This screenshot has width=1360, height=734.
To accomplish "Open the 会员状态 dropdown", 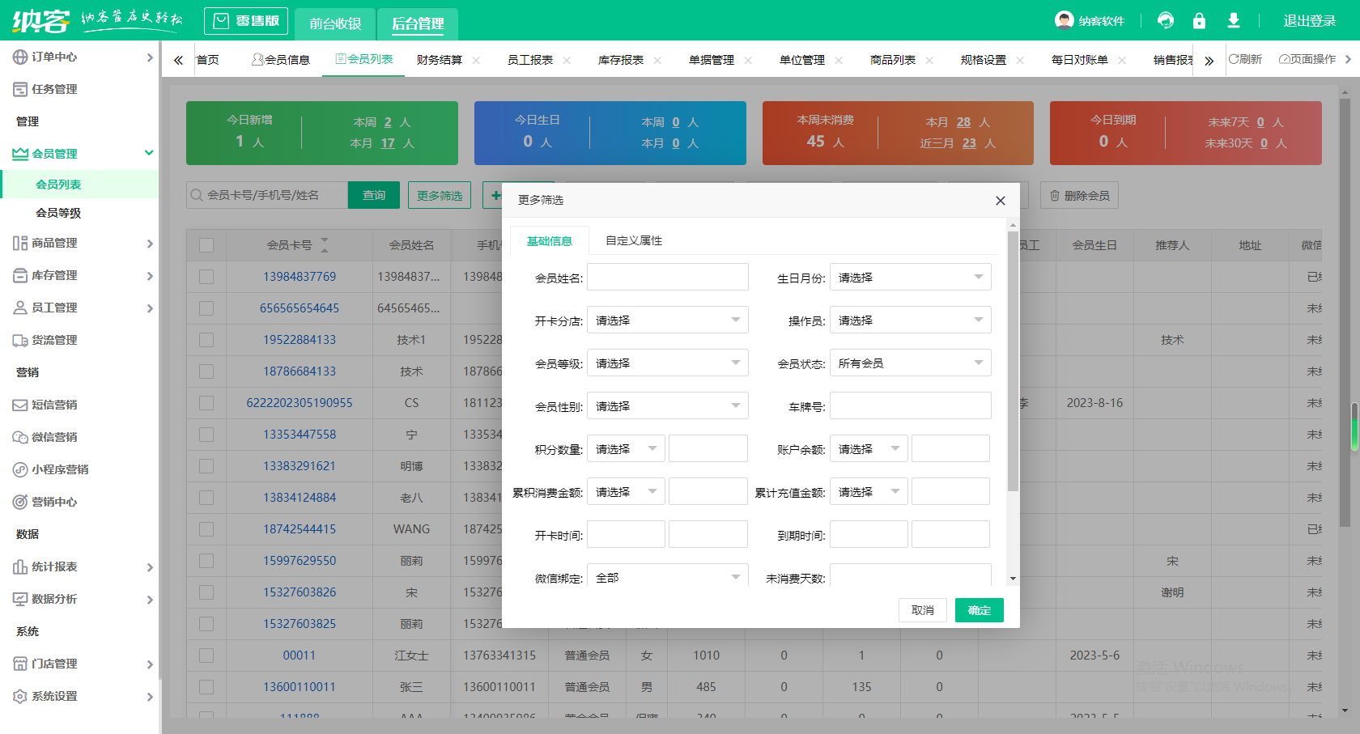I will click(x=910, y=363).
